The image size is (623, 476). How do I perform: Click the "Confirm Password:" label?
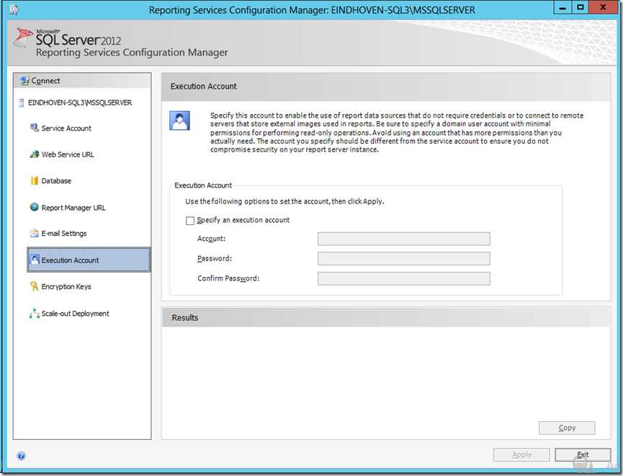[228, 278]
